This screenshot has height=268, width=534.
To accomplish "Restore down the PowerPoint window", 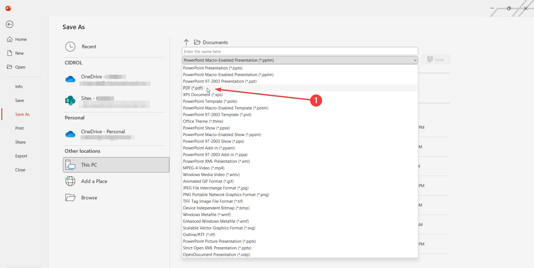I will coord(509,8).
